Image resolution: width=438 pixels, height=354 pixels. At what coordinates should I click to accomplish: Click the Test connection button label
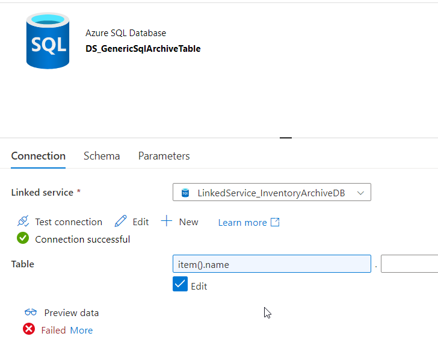tap(69, 222)
